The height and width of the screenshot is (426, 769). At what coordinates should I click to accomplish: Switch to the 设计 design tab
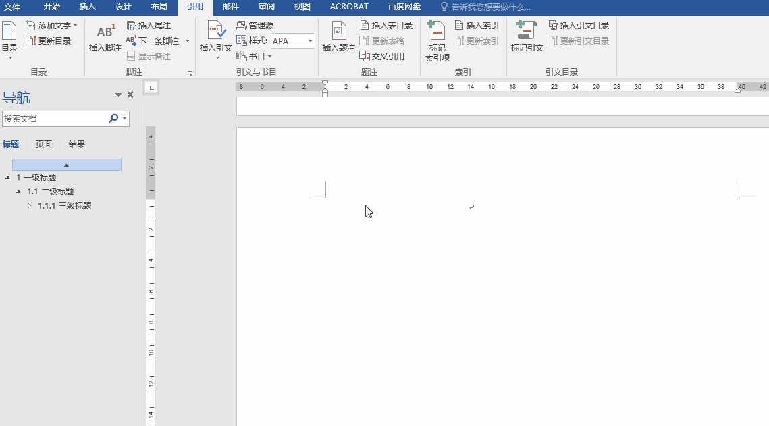coord(123,7)
